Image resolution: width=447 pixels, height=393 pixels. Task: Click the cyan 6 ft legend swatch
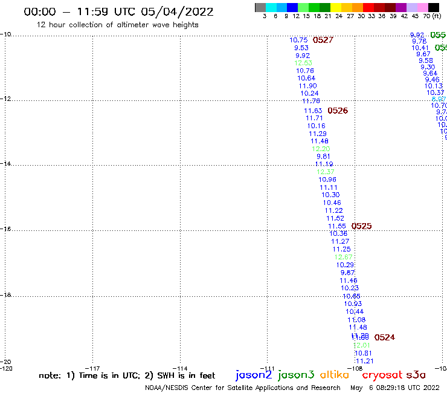(271, 7)
